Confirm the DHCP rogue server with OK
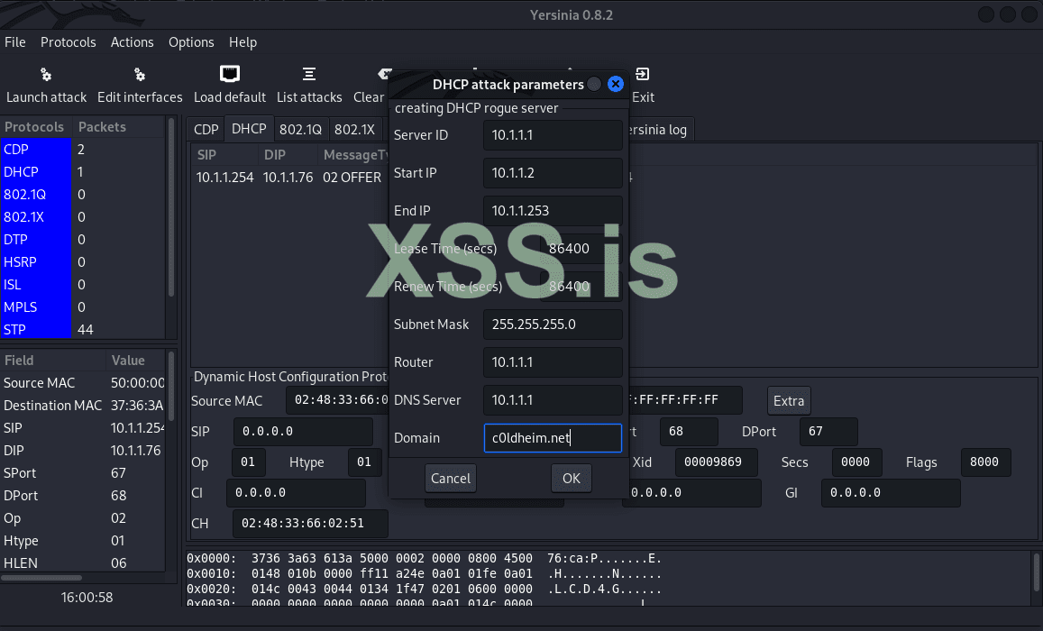Image resolution: width=1043 pixels, height=631 pixels. point(571,478)
